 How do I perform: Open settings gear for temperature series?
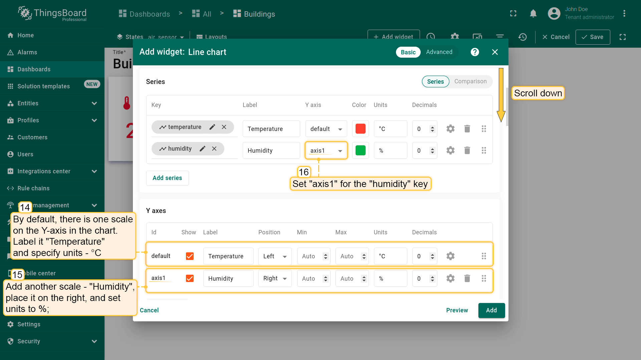click(450, 129)
